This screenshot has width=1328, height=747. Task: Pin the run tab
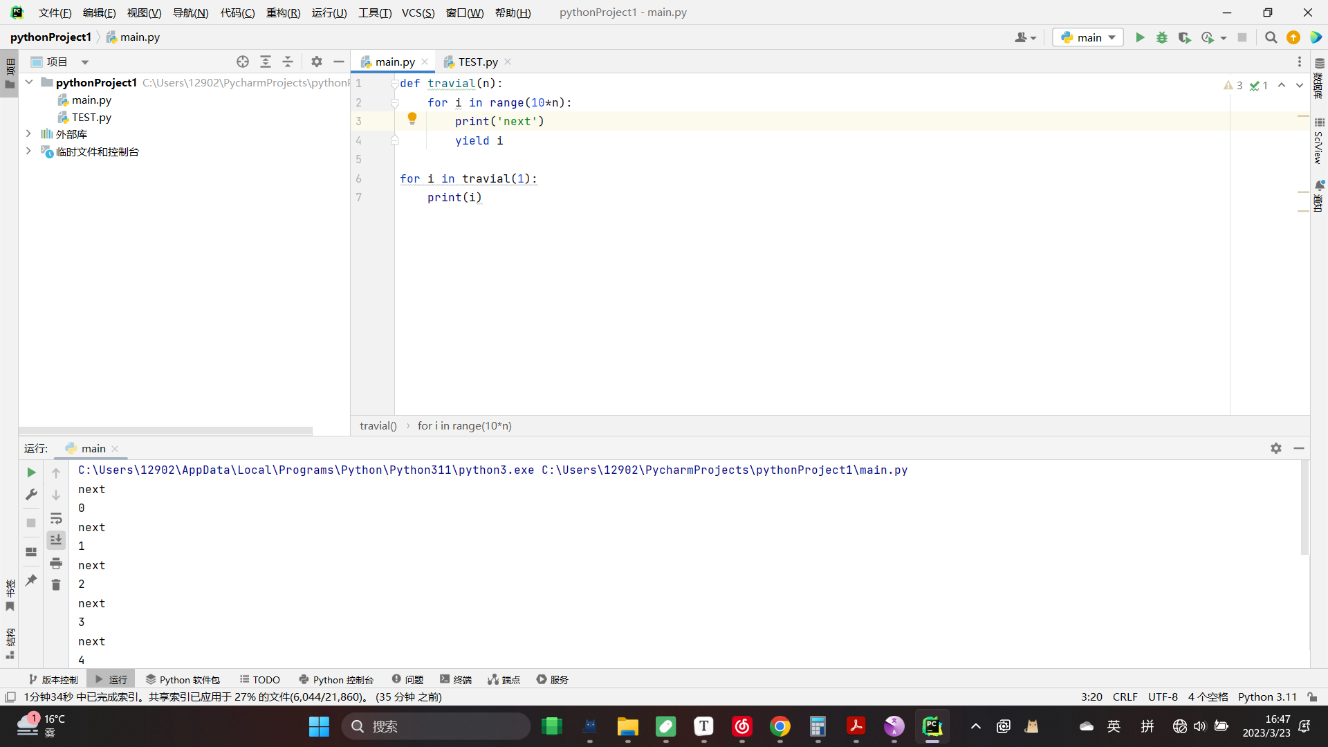[31, 580]
